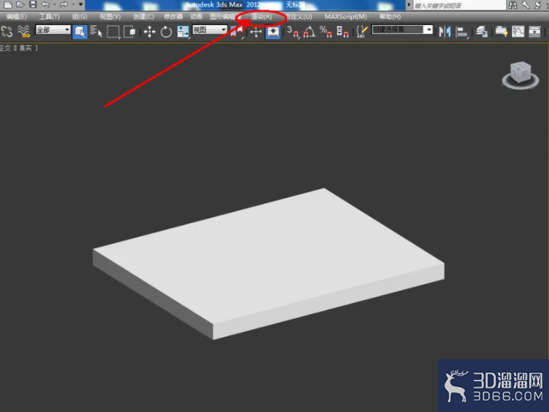Click the Select and Manipulate icon

point(256,32)
